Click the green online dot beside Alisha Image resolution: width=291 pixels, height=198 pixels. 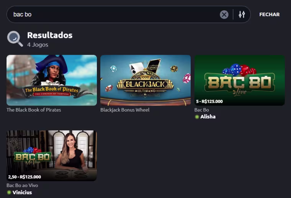[197, 117]
